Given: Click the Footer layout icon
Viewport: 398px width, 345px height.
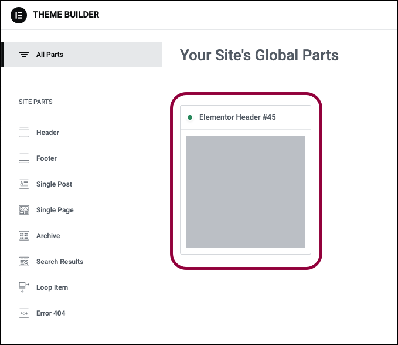Looking at the screenshot, I should pos(24,158).
